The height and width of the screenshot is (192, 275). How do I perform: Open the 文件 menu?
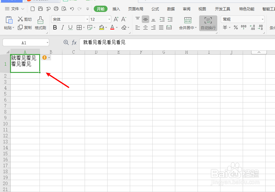pos(15,9)
